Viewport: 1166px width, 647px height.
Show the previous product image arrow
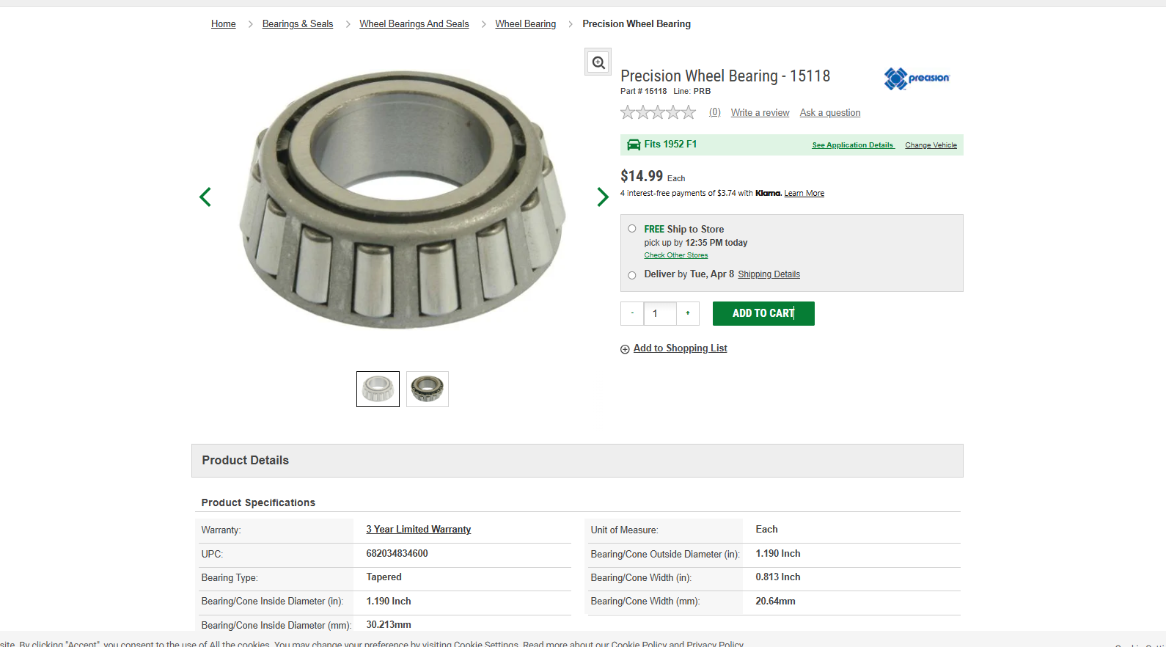pos(205,197)
